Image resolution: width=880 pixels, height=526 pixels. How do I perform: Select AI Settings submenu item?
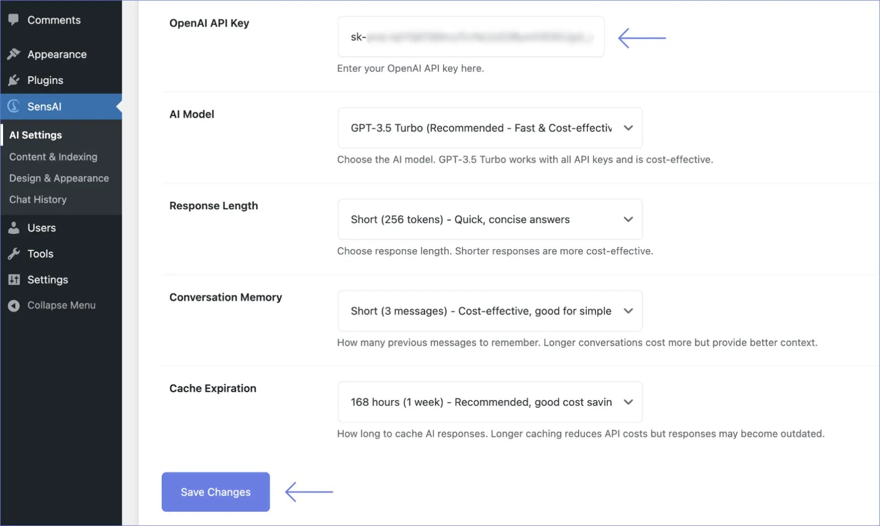pyautogui.click(x=36, y=135)
